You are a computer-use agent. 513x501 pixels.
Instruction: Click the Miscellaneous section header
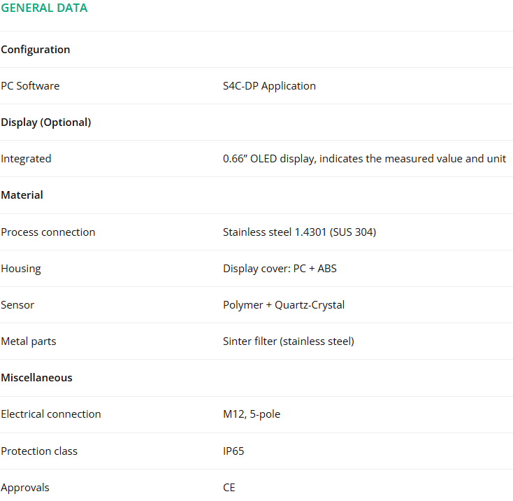point(36,378)
